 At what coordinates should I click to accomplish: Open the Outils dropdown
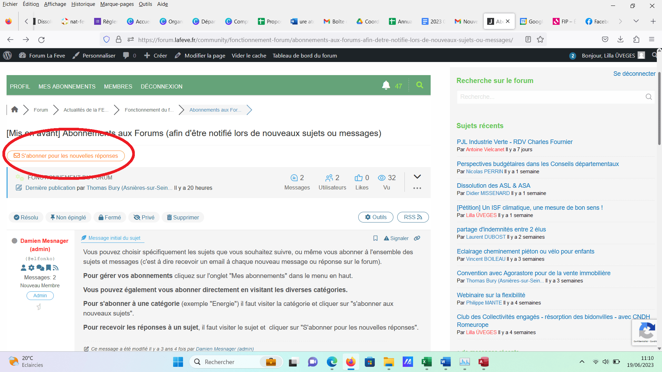tap(376, 217)
